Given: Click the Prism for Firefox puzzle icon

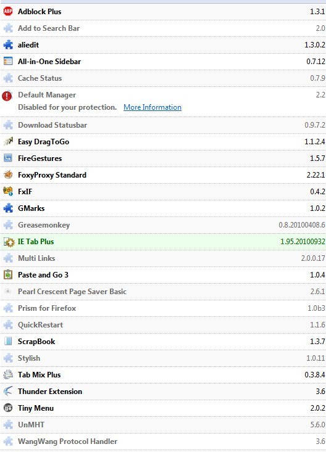Looking at the screenshot, I should click(8, 308).
